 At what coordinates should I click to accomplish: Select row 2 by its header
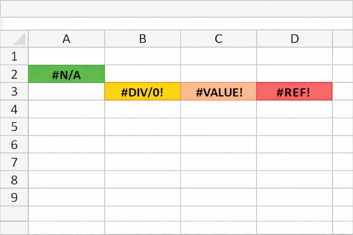click(x=14, y=75)
